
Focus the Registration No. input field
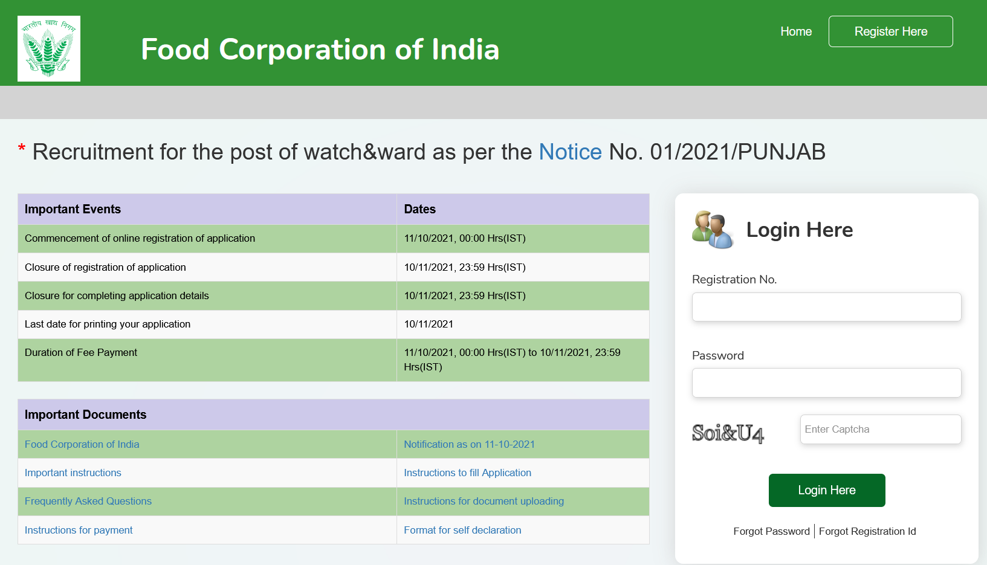tap(826, 307)
